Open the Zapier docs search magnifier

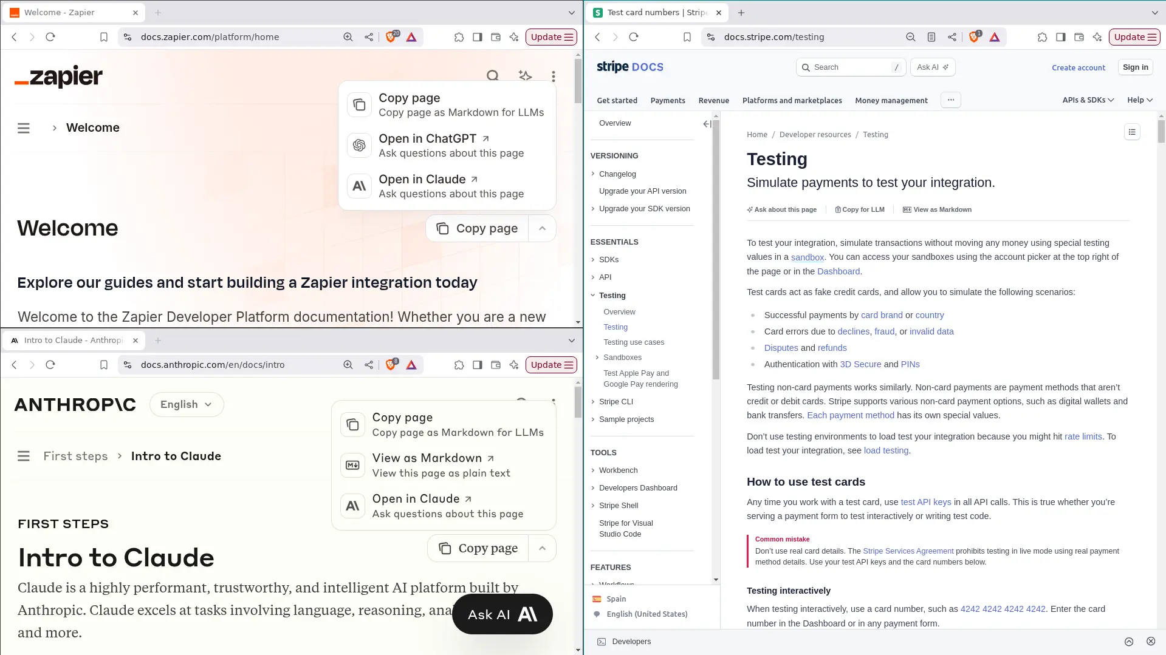tap(492, 75)
